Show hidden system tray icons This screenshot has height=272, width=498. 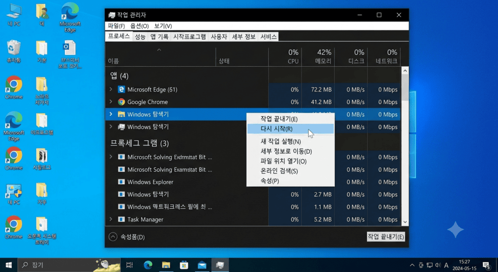(x=412, y=265)
